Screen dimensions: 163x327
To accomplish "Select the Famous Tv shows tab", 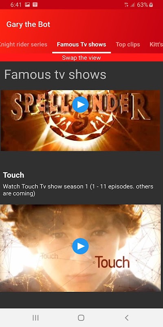I will point(81,45).
